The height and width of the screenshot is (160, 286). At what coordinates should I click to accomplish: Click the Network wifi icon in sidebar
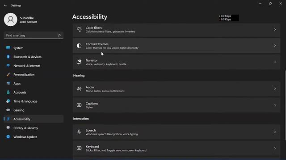pos(8,66)
